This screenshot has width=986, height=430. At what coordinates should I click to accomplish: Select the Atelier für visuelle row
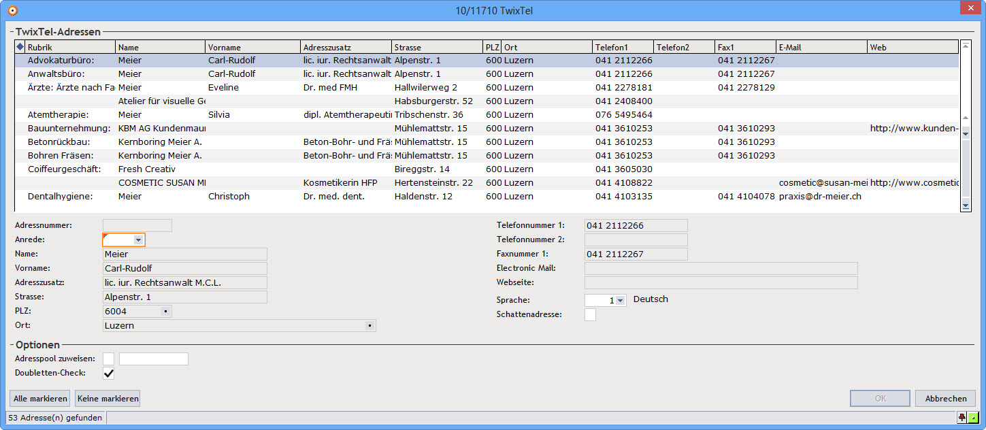[487, 101]
